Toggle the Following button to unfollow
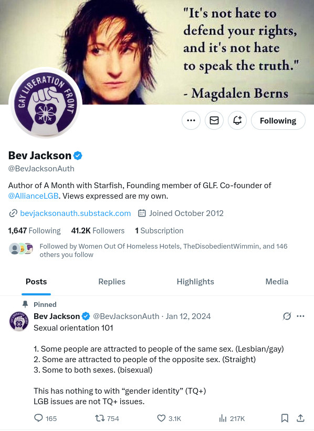Image resolution: width=314 pixels, height=431 pixels. coord(278,120)
